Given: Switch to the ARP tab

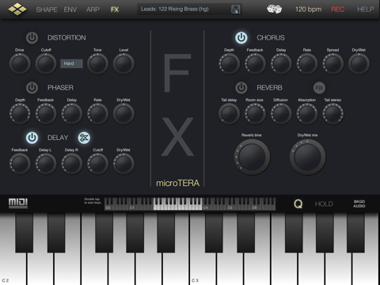Looking at the screenshot, I should (93, 9).
